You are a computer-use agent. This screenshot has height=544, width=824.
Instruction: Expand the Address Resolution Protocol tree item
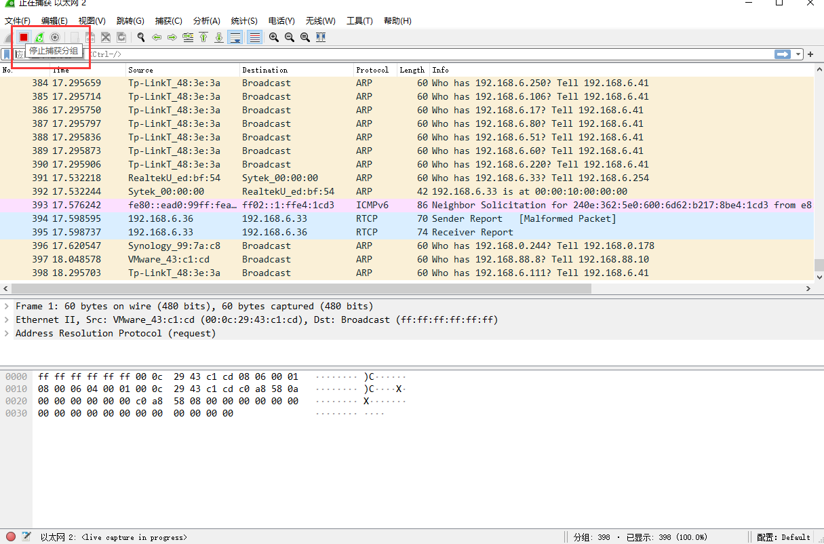click(6, 333)
